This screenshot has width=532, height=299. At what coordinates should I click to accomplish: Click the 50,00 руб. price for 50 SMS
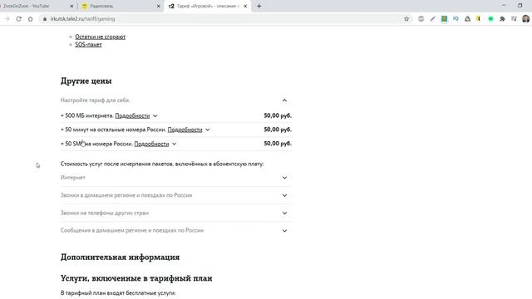click(x=278, y=144)
